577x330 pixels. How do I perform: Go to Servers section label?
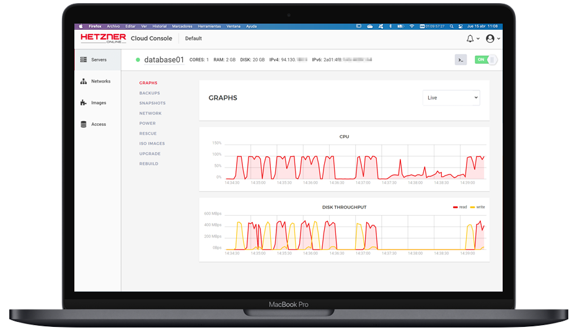99,60
